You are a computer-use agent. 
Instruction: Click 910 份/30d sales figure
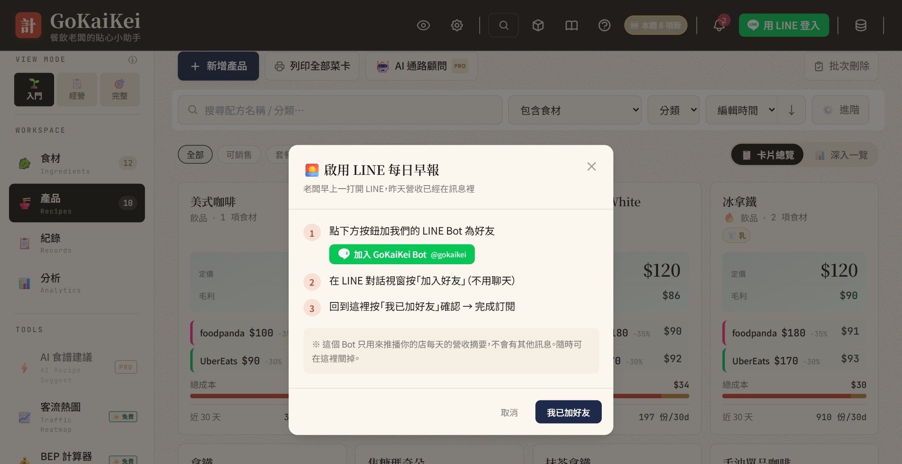[841, 417]
